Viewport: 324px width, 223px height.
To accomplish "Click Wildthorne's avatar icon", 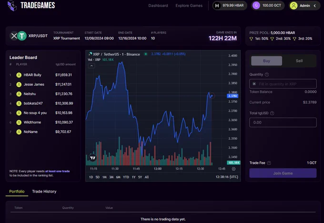I will (19, 122).
